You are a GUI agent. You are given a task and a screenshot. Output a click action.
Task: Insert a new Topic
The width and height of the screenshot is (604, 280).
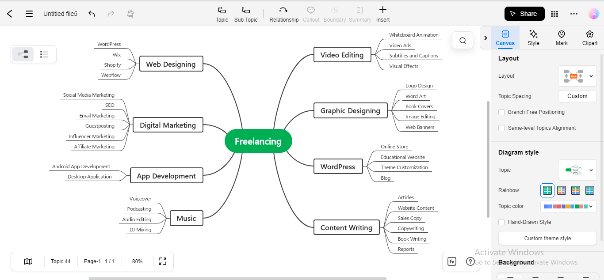(x=222, y=13)
